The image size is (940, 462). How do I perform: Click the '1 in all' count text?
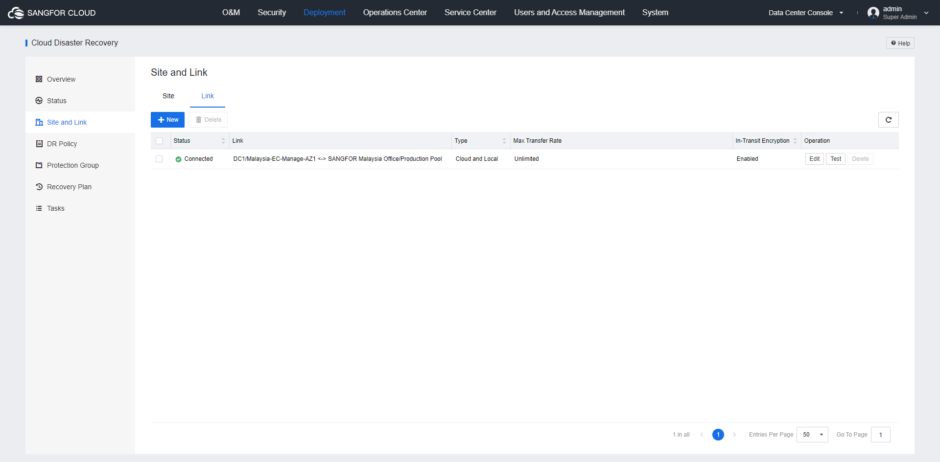tap(681, 435)
